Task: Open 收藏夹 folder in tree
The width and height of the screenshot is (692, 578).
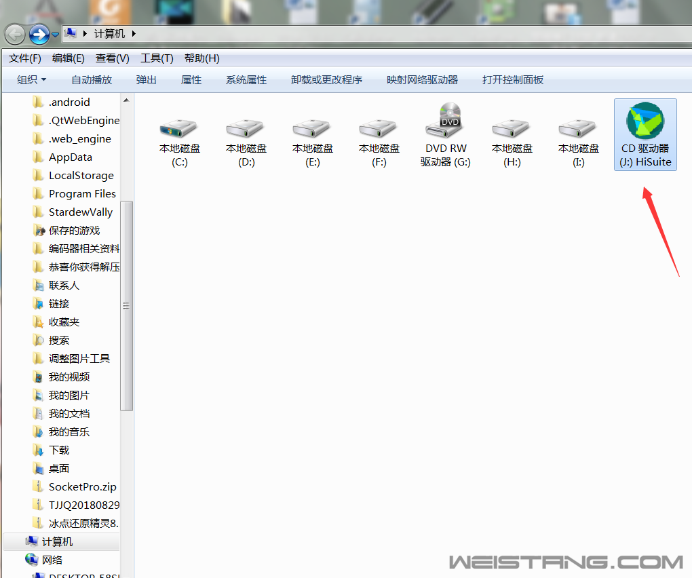Action: 56,322
